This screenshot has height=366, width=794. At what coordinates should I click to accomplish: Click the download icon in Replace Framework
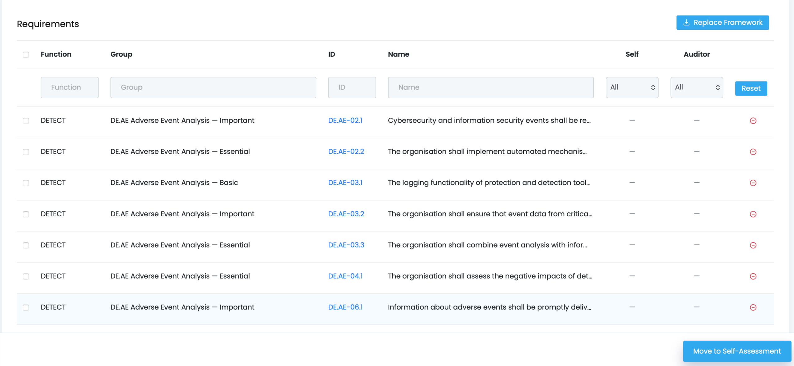click(x=686, y=22)
